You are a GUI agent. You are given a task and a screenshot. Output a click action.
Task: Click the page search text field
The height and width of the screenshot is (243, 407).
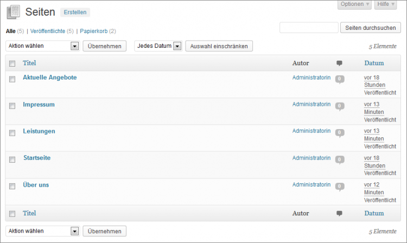pos(309,28)
